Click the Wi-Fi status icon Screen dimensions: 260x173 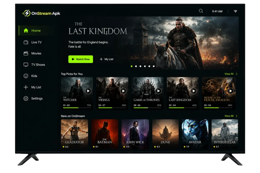point(235,11)
